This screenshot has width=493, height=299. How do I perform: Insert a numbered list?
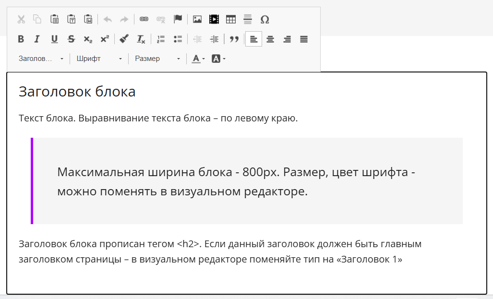[x=161, y=39]
